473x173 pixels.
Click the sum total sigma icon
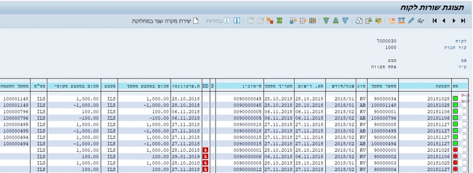(x=280, y=21)
